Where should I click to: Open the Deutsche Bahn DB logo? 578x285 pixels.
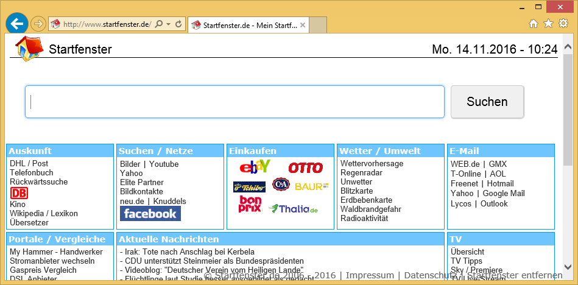pyautogui.click(x=19, y=193)
